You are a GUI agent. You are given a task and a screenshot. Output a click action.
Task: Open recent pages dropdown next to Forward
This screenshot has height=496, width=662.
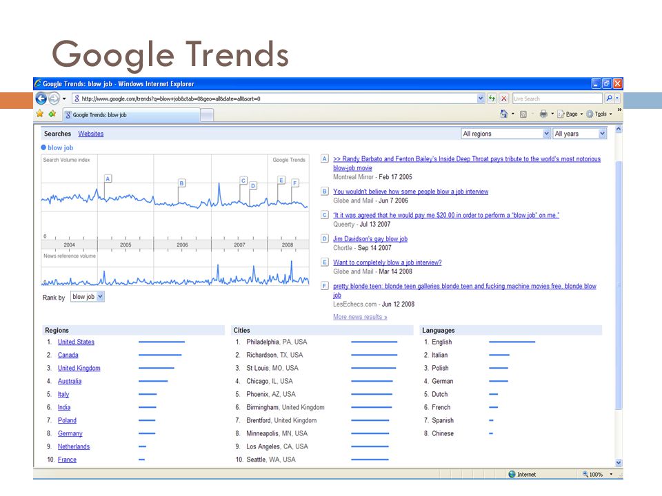coord(64,99)
